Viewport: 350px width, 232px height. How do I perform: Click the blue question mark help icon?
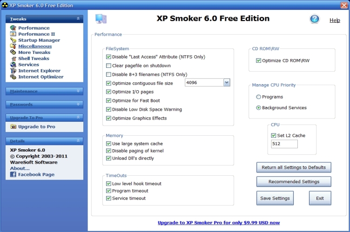[315, 19]
